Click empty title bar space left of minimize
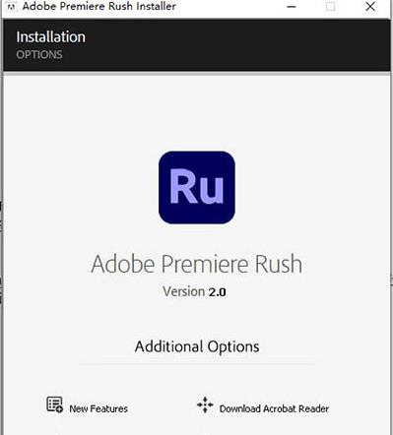The image size is (393, 435). click(x=229, y=7)
